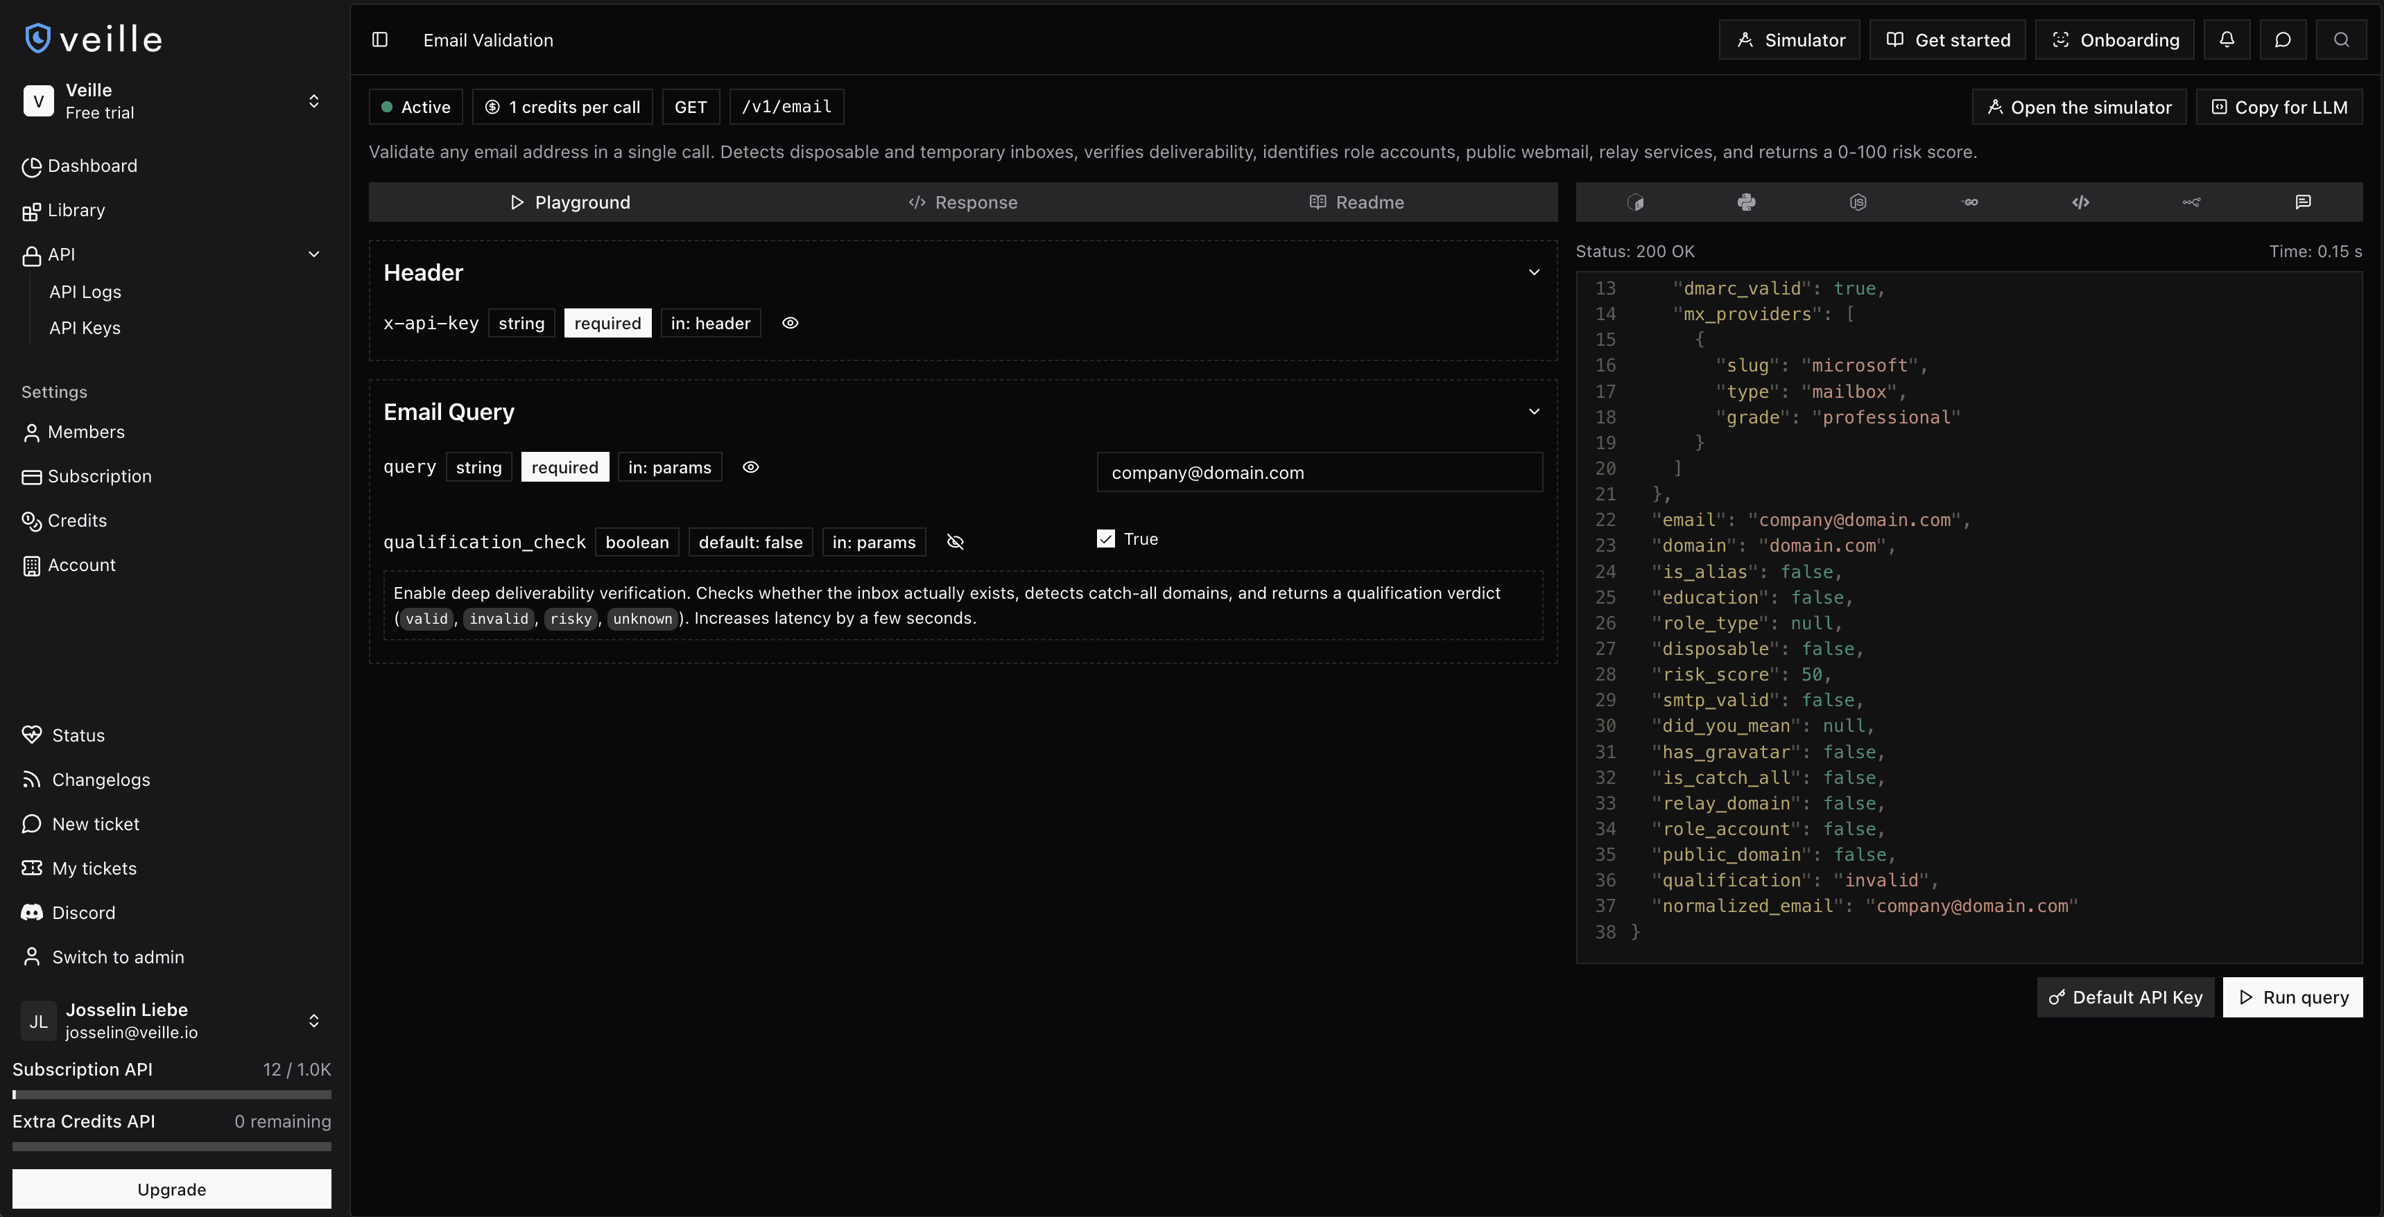Run the email validation query
This screenshot has width=2384, height=1217.
[x=2292, y=997]
